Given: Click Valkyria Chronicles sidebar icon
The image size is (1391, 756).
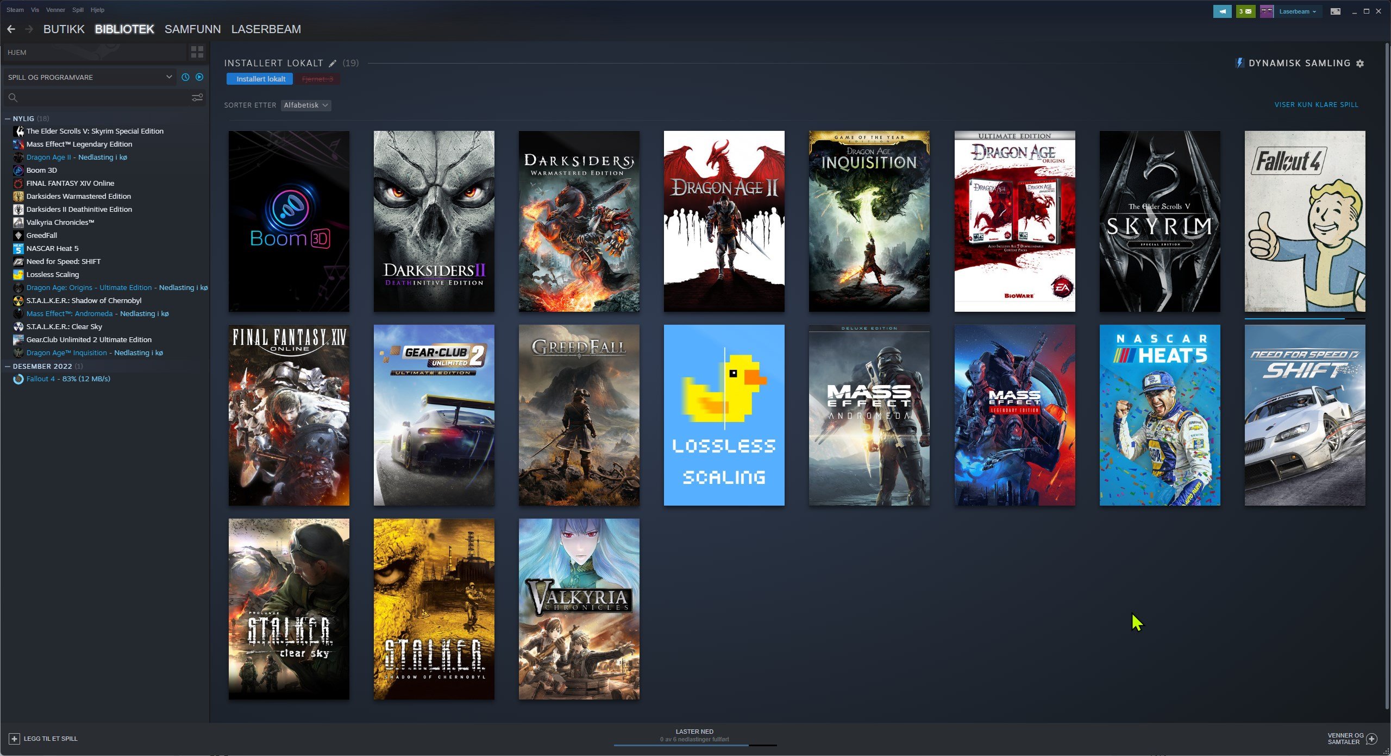Looking at the screenshot, I should pos(18,222).
